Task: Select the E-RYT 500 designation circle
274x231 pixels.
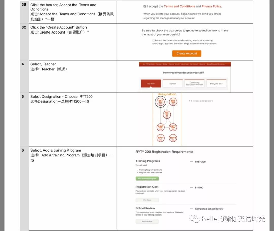Action: click(x=173, y=127)
